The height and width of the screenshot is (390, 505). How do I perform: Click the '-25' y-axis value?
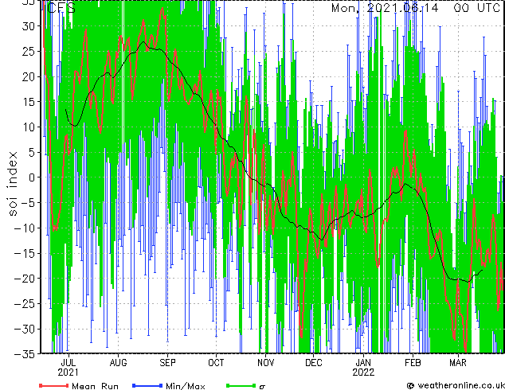coord(25,304)
